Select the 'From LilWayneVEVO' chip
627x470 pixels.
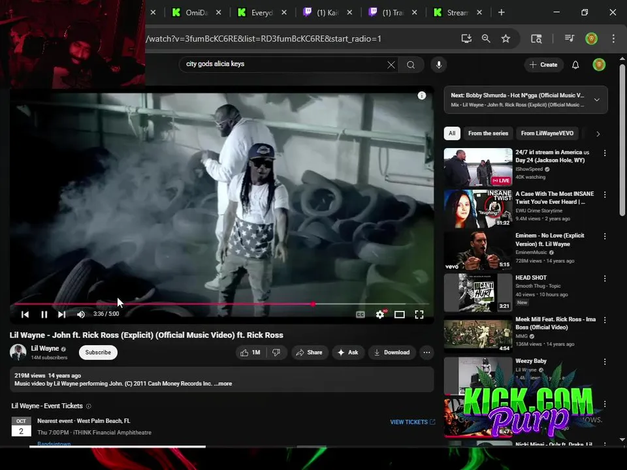[x=547, y=133]
